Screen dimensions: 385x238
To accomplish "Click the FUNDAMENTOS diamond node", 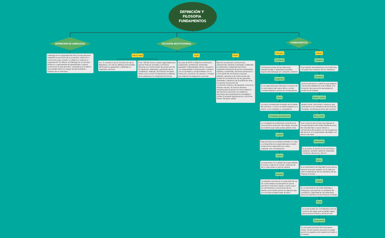I will (299, 42).
